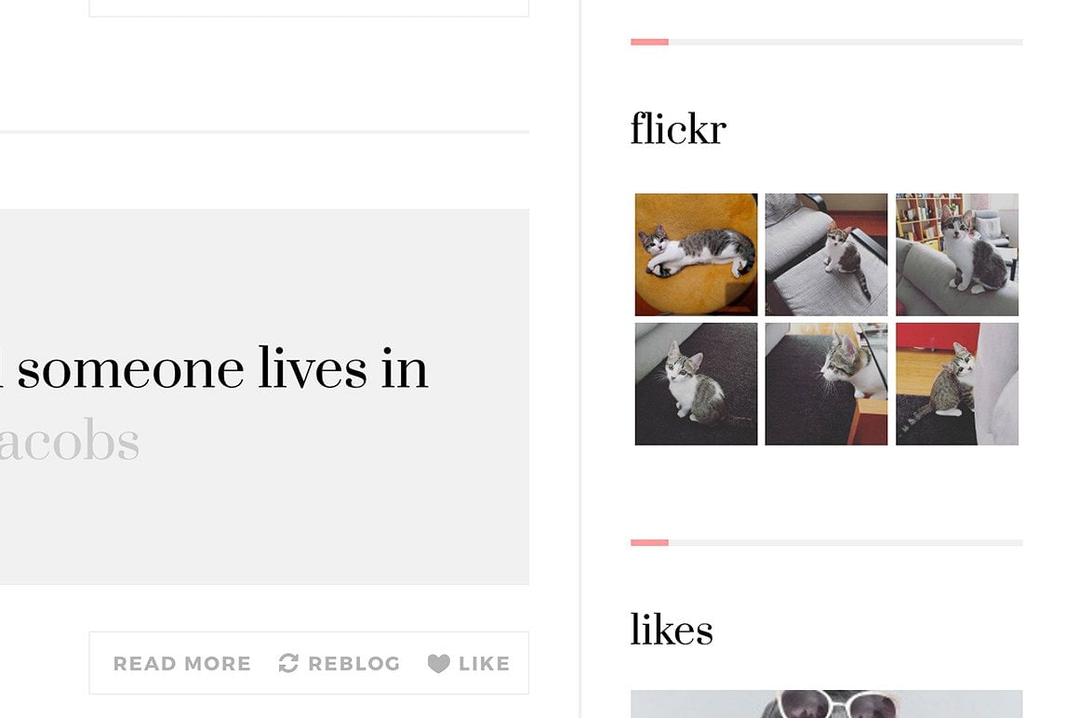Open kitten sitting on dark rug photo
The height and width of the screenshot is (718, 1079).
click(x=696, y=384)
